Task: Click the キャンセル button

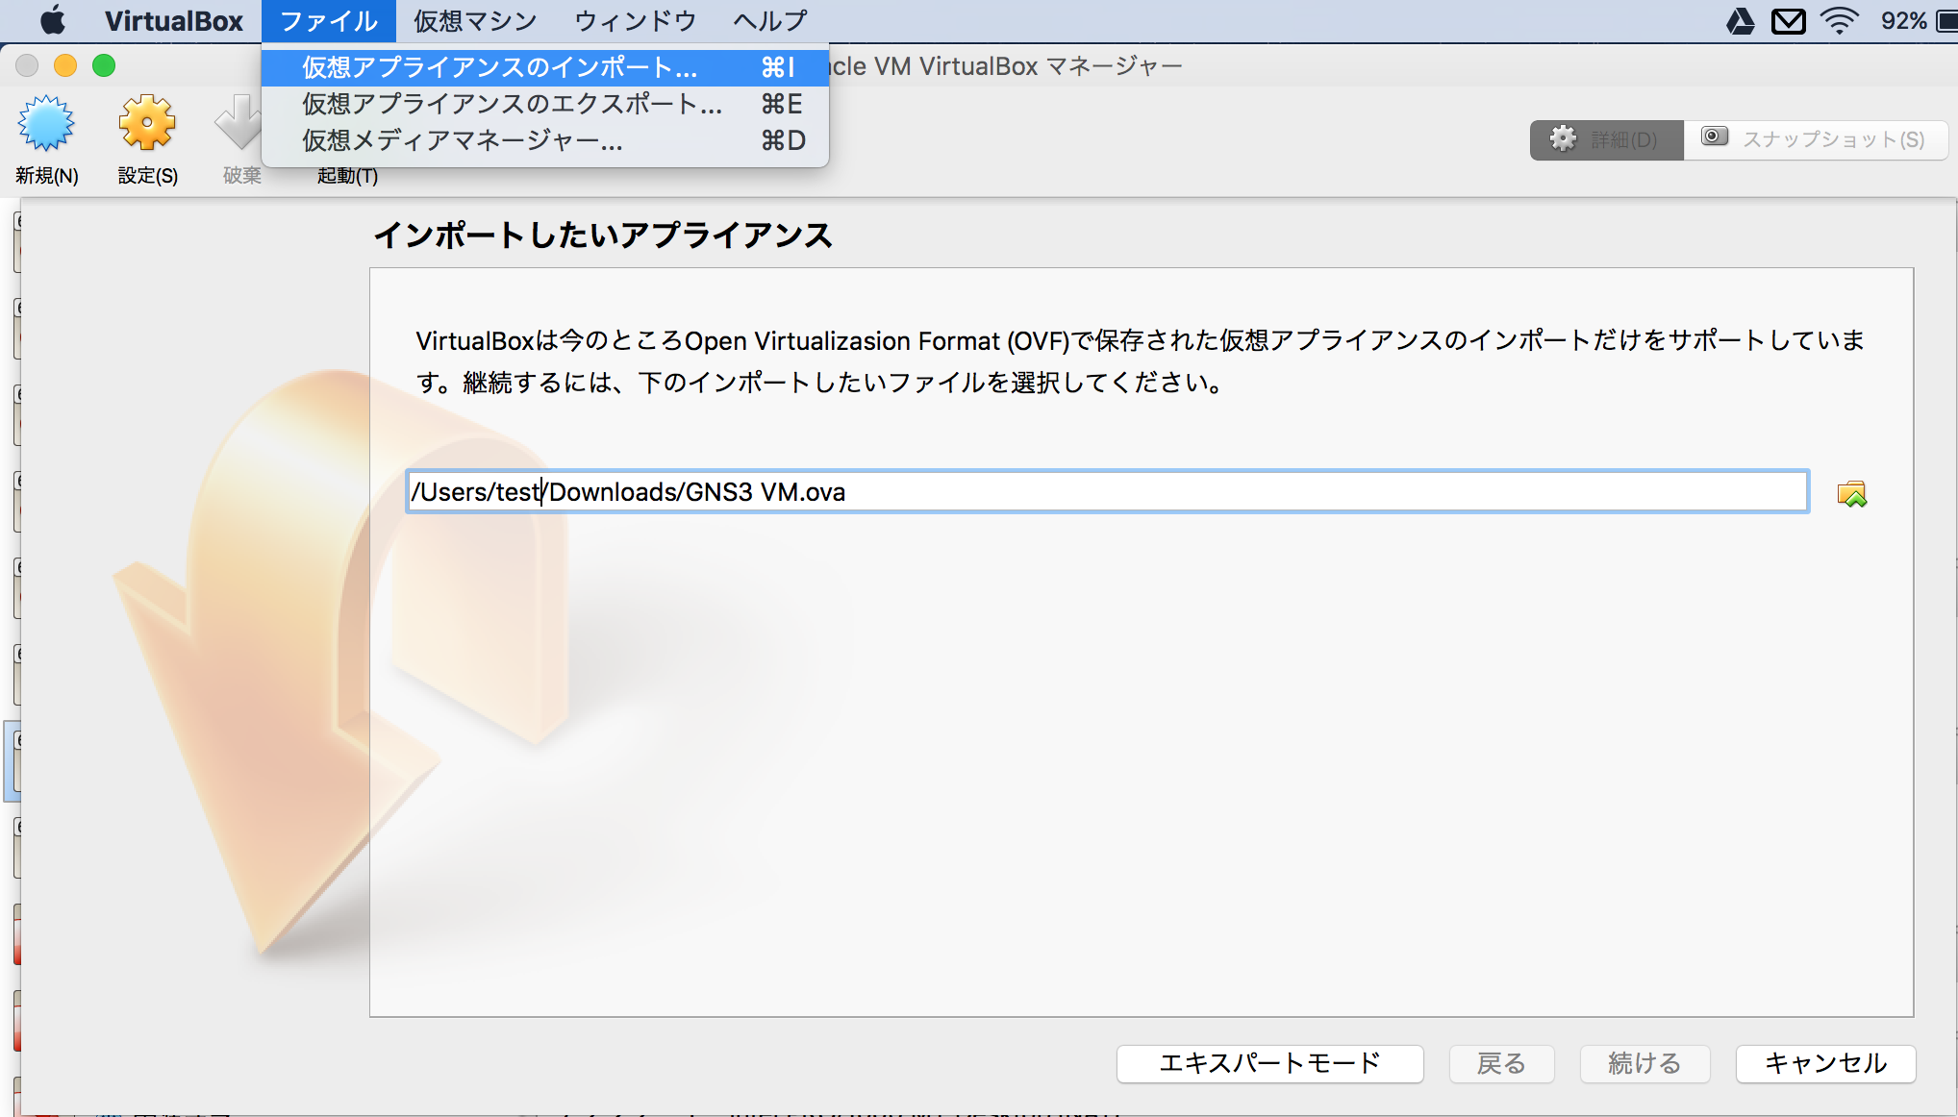Action: (x=1825, y=1063)
